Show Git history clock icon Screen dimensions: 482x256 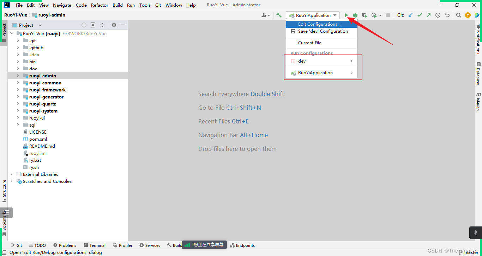tap(438, 15)
